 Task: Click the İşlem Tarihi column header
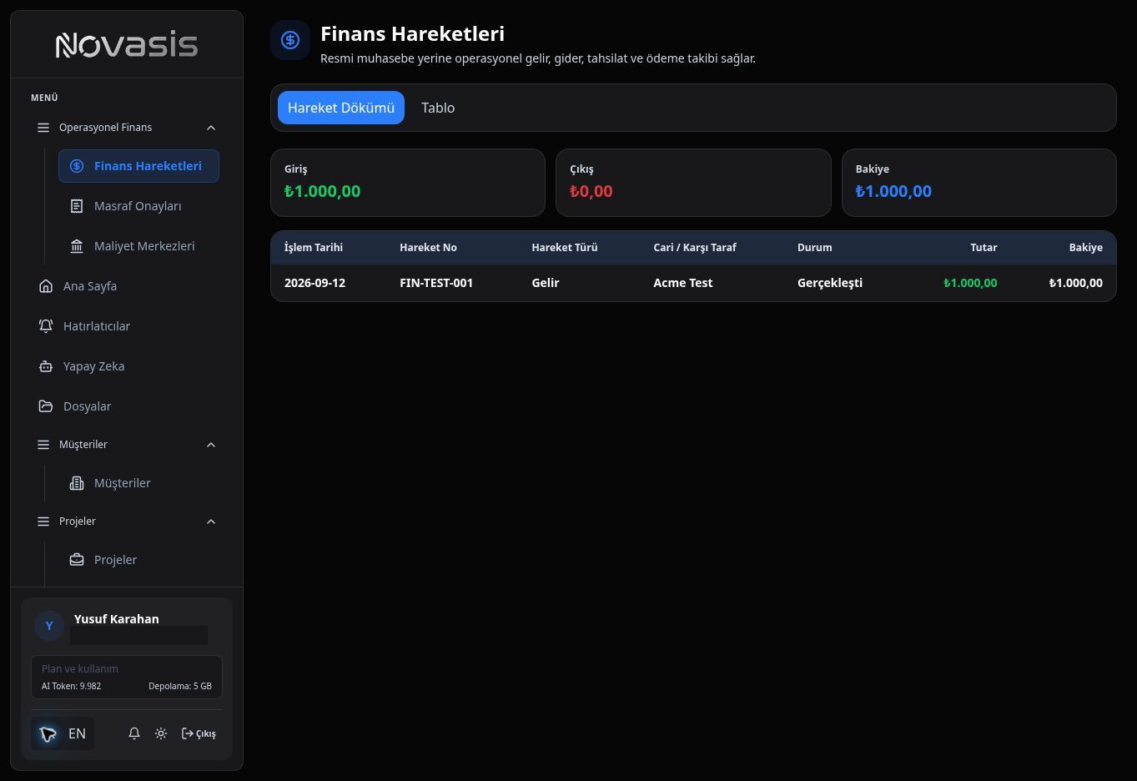tap(314, 248)
